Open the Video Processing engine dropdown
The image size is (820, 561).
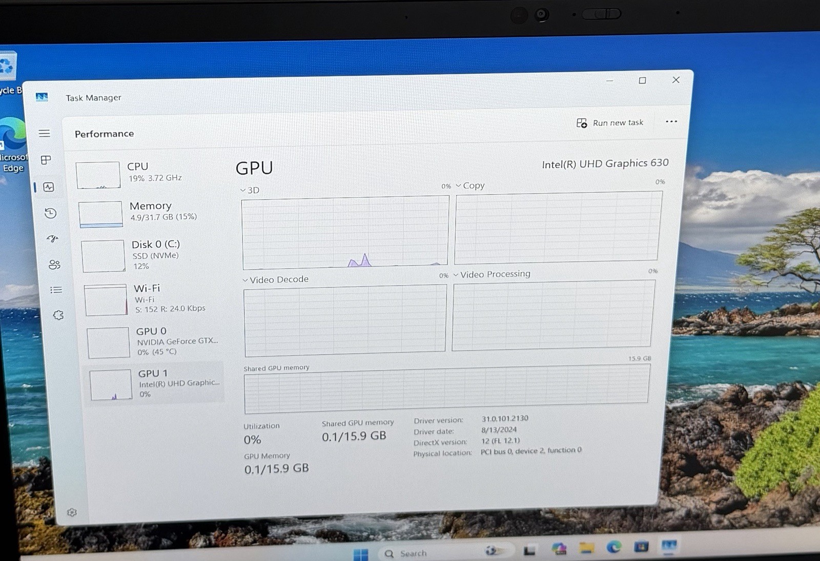point(491,275)
